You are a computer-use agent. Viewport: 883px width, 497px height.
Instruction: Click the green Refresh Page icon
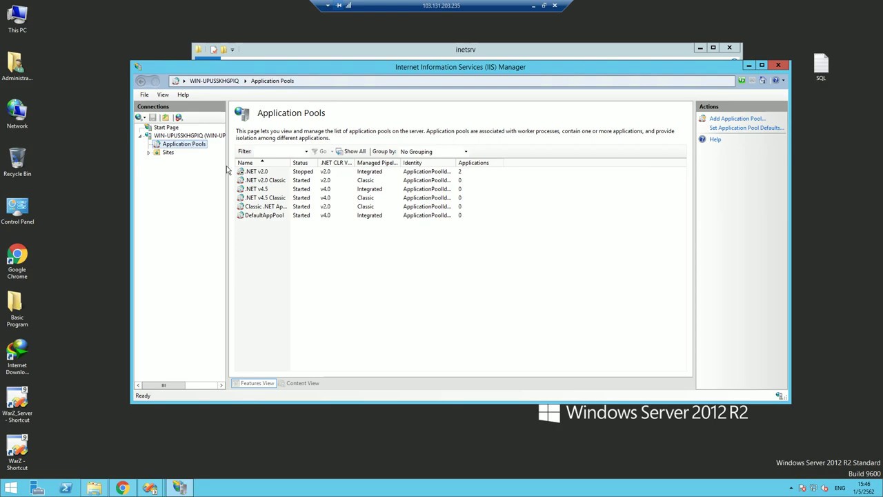coord(742,81)
